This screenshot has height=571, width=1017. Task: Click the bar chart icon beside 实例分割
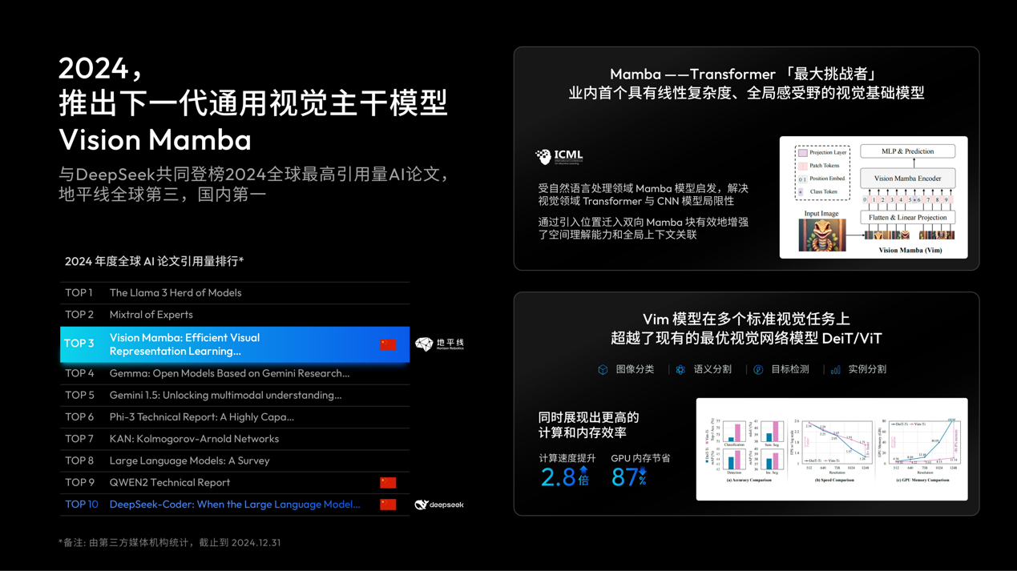pos(836,370)
